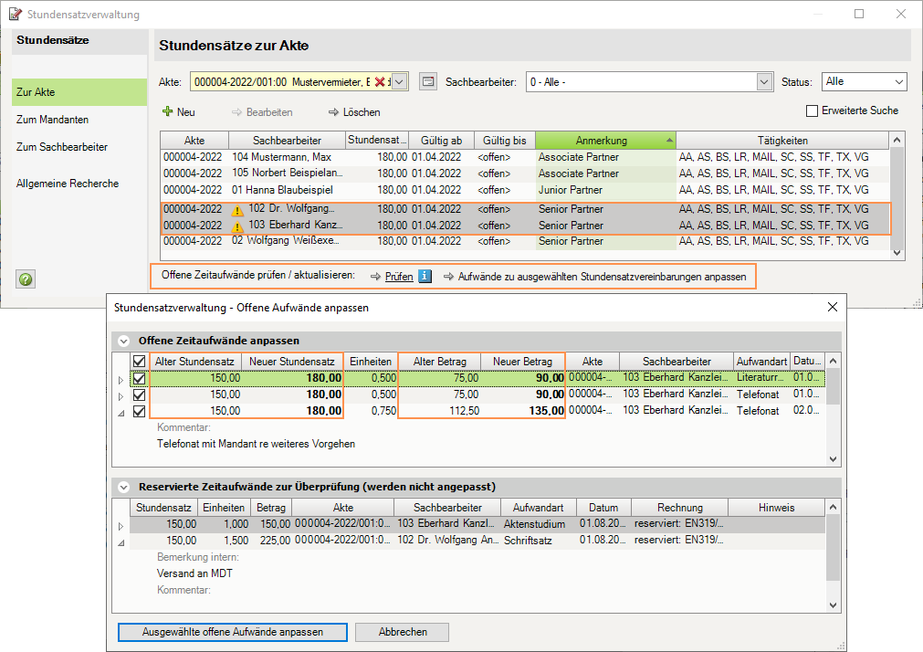Viewport: 923px width, 652px height.
Task: Click the Stundensatzverwaltung app icon in title bar
Action: pyautogui.click(x=15, y=14)
